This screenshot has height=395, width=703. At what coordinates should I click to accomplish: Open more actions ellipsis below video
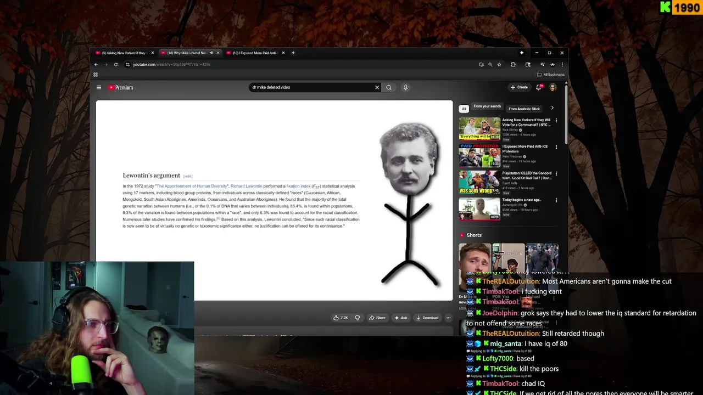(x=448, y=318)
